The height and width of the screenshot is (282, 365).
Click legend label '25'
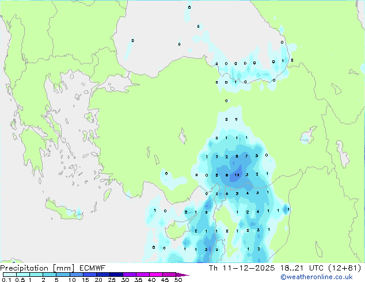[112, 280]
